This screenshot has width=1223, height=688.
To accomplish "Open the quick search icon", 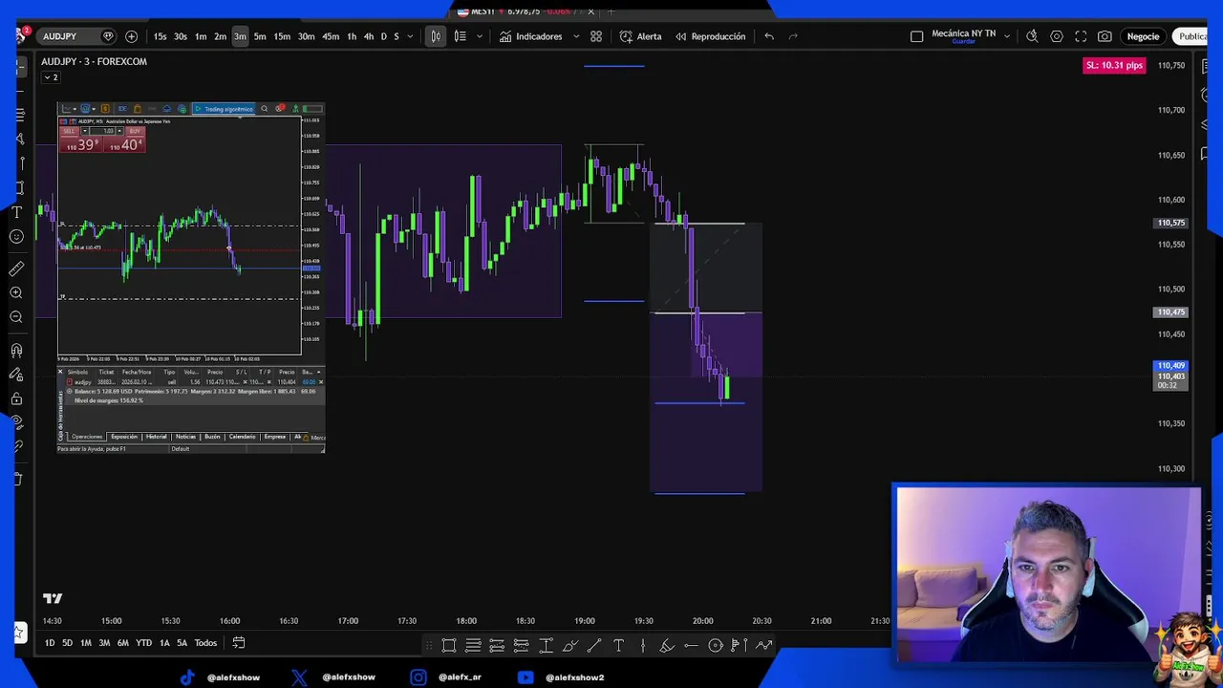I will pyautogui.click(x=1032, y=36).
